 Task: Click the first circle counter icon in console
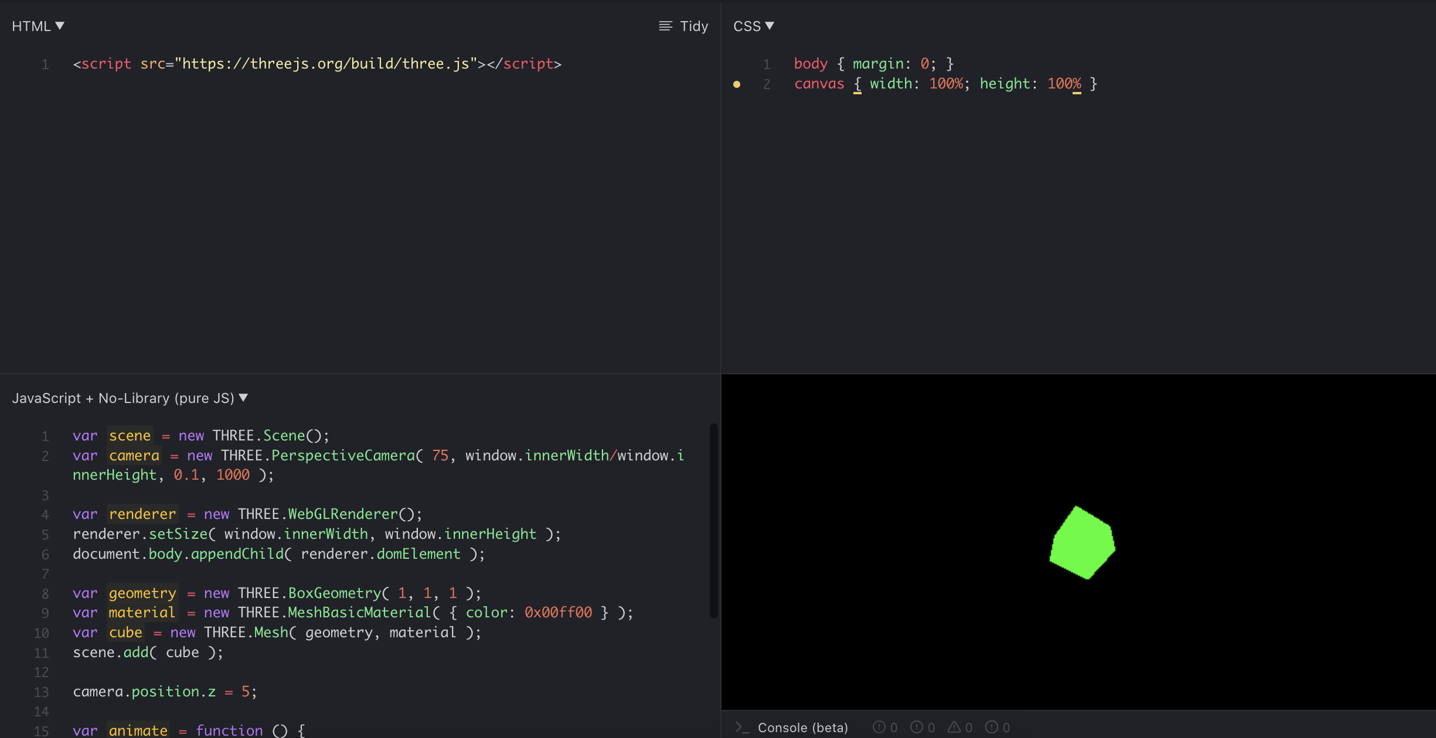tap(879, 727)
